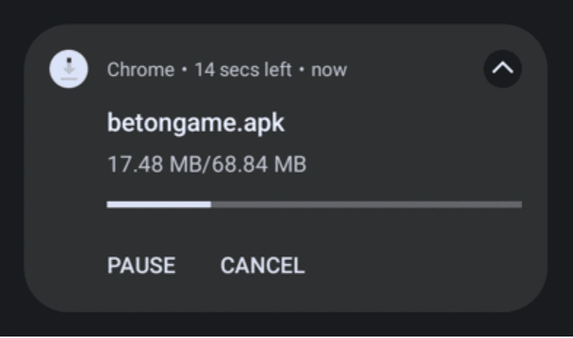Click the far right end of progress bar
This screenshot has height=338, width=573.
point(520,205)
